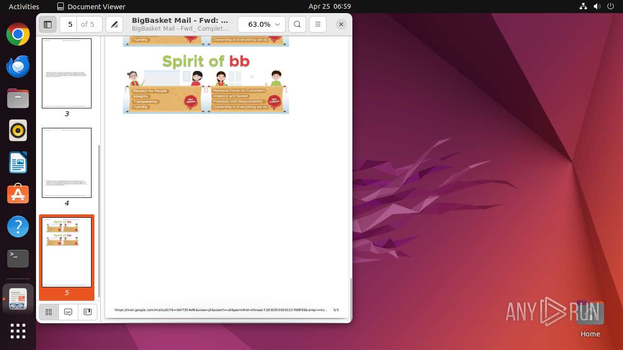The height and width of the screenshot is (350, 623).
Task: Open the power system menu icon
Action: pyautogui.click(x=610, y=6)
